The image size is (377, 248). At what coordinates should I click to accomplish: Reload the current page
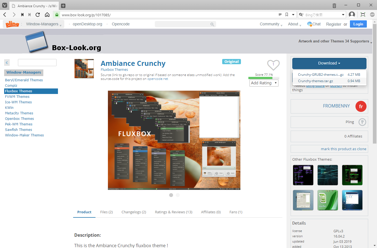pyautogui.click(x=38, y=15)
